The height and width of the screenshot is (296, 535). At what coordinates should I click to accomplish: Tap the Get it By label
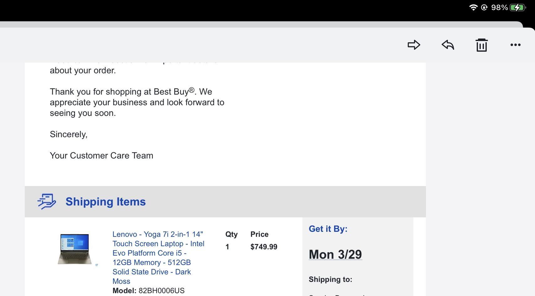(x=328, y=229)
